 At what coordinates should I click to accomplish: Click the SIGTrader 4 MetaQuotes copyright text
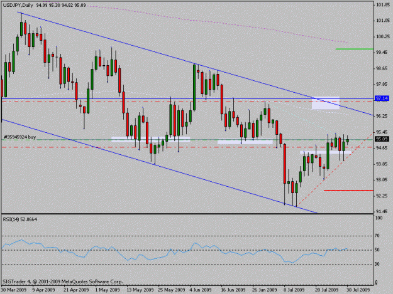[x=63, y=281]
